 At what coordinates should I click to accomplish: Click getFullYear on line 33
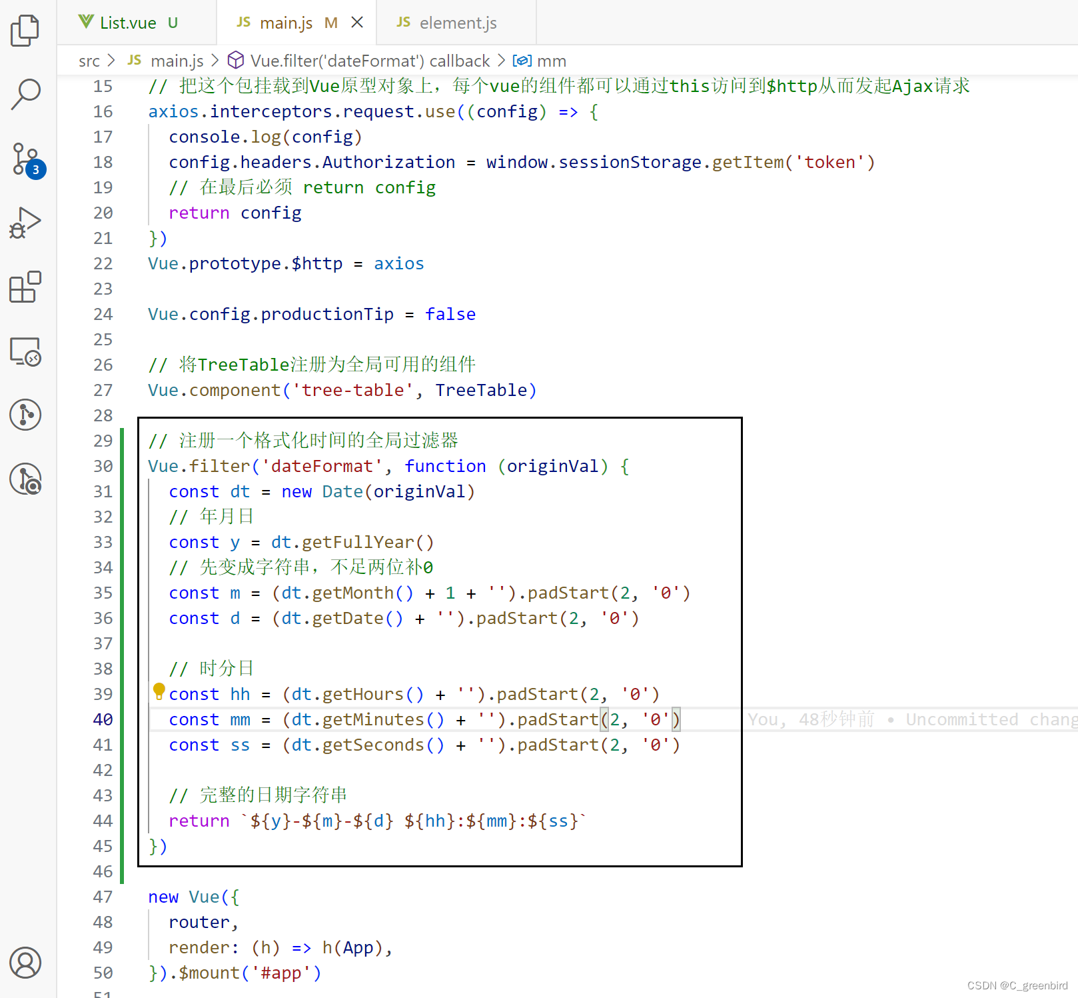click(x=358, y=542)
